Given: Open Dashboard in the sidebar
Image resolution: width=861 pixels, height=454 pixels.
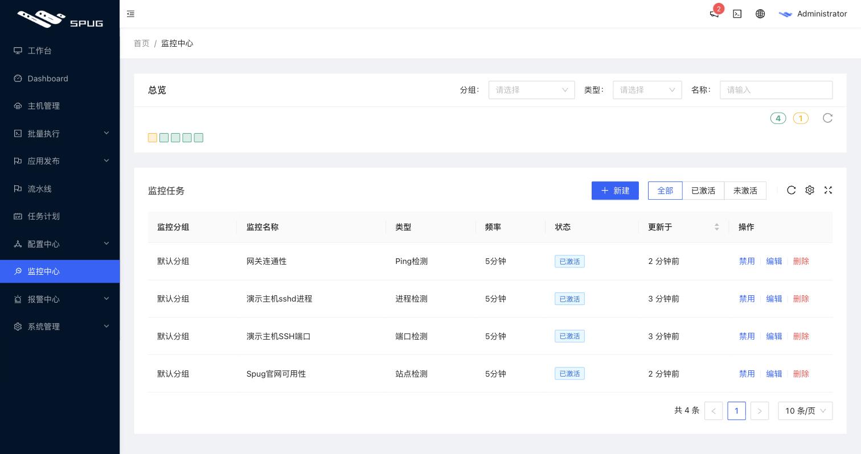Looking at the screenshot, I should point(60,79).
